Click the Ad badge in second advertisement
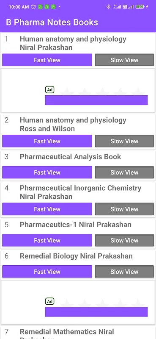Screen dimensions: 156x339 49,301
